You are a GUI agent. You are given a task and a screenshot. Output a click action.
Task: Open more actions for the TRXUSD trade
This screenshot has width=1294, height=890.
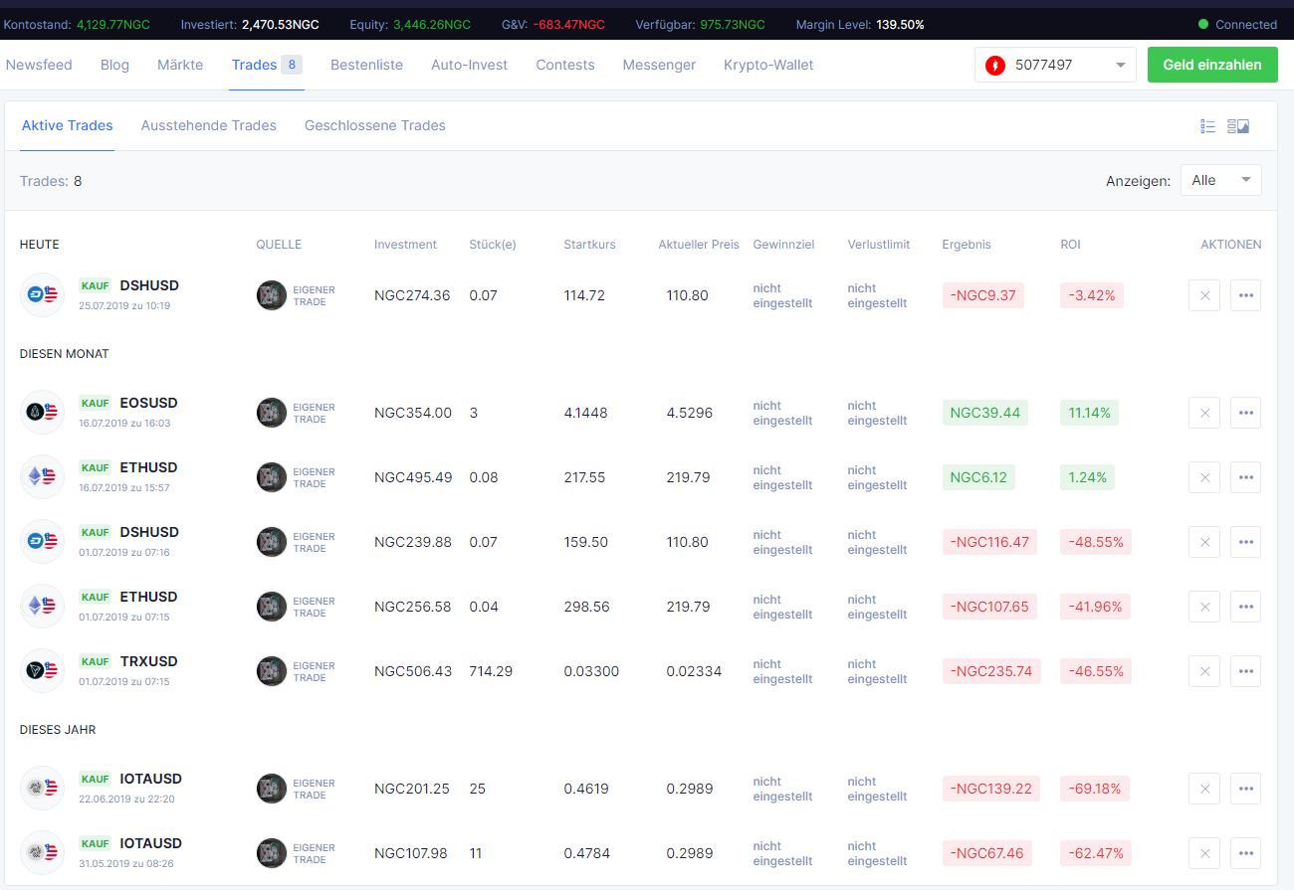tap(1245, 671)
